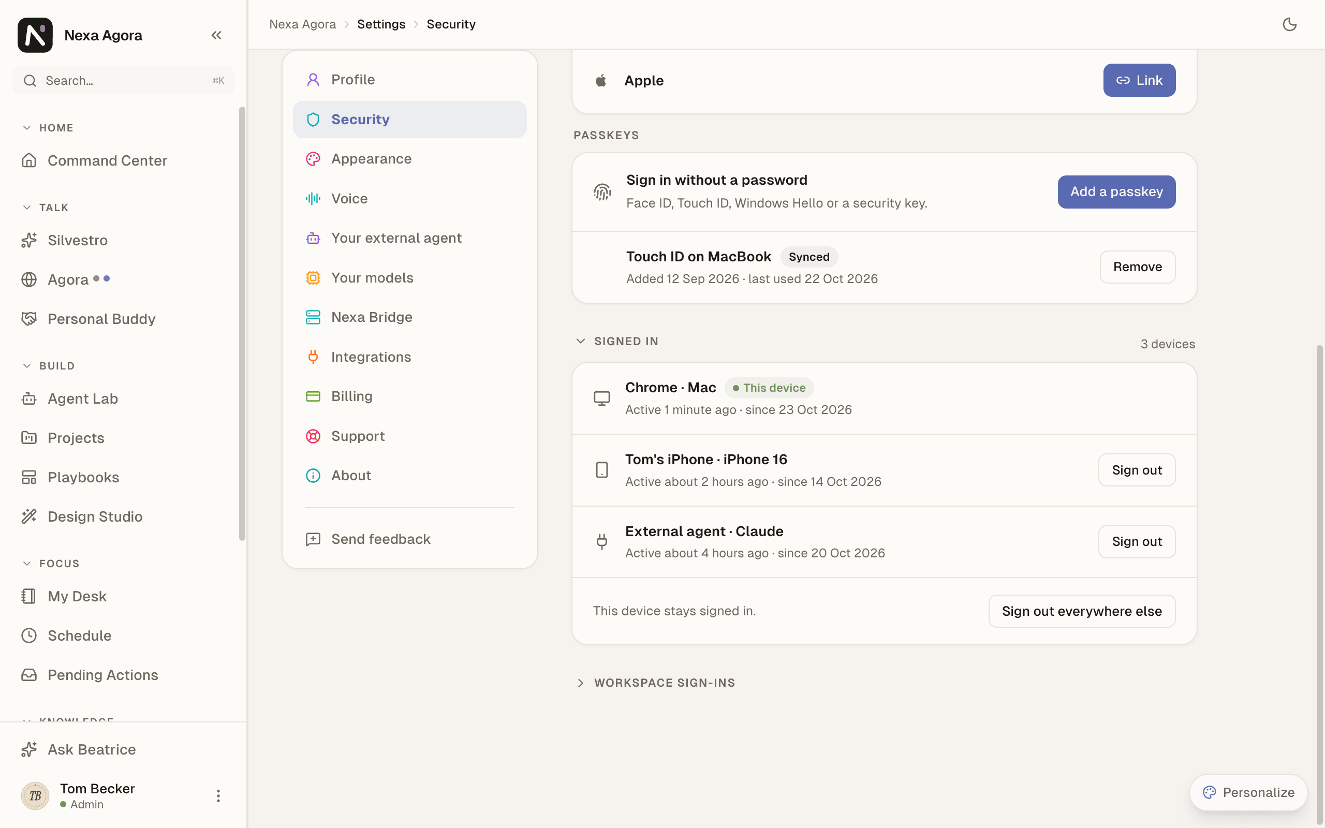
Task: Click the Billing card icon
Action: click(x=313, y=396)
